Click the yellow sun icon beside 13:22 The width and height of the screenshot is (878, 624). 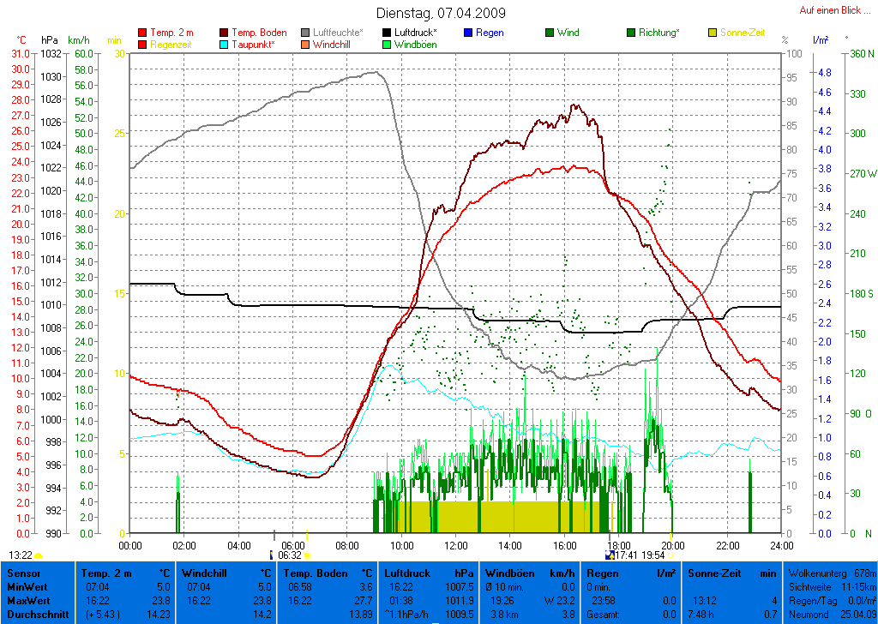click(39, 555)
